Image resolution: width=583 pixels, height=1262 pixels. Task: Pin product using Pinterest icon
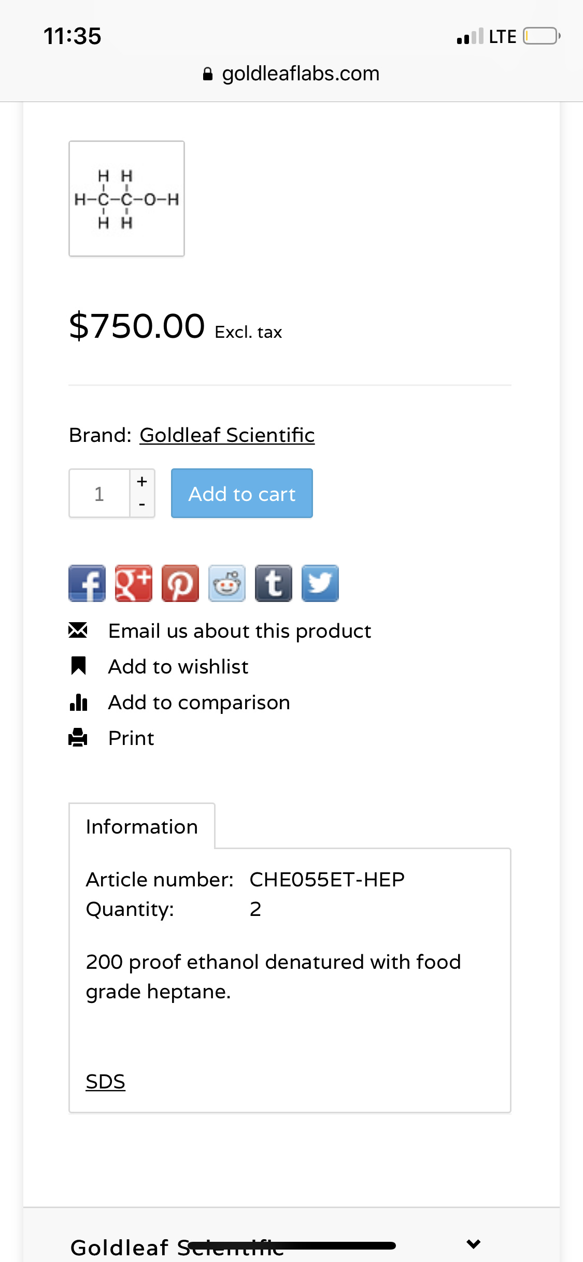click(180, 583)
